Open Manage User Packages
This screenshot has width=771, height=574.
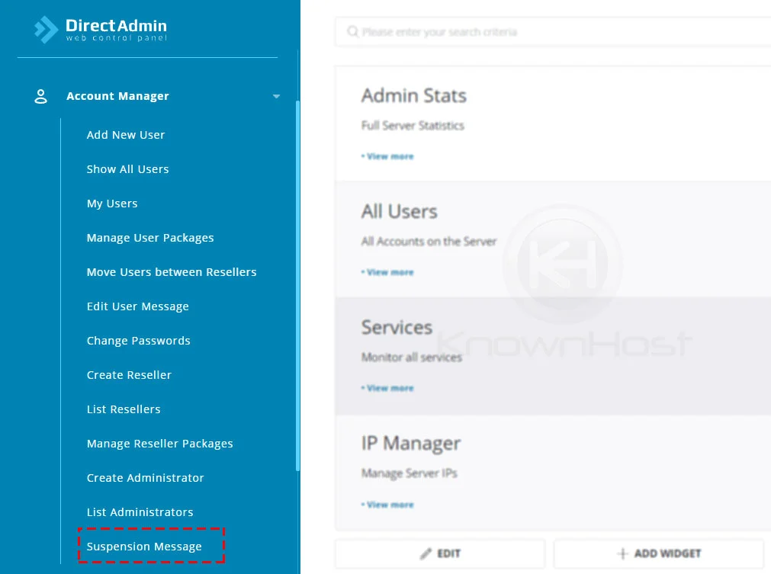click(150, 238)
